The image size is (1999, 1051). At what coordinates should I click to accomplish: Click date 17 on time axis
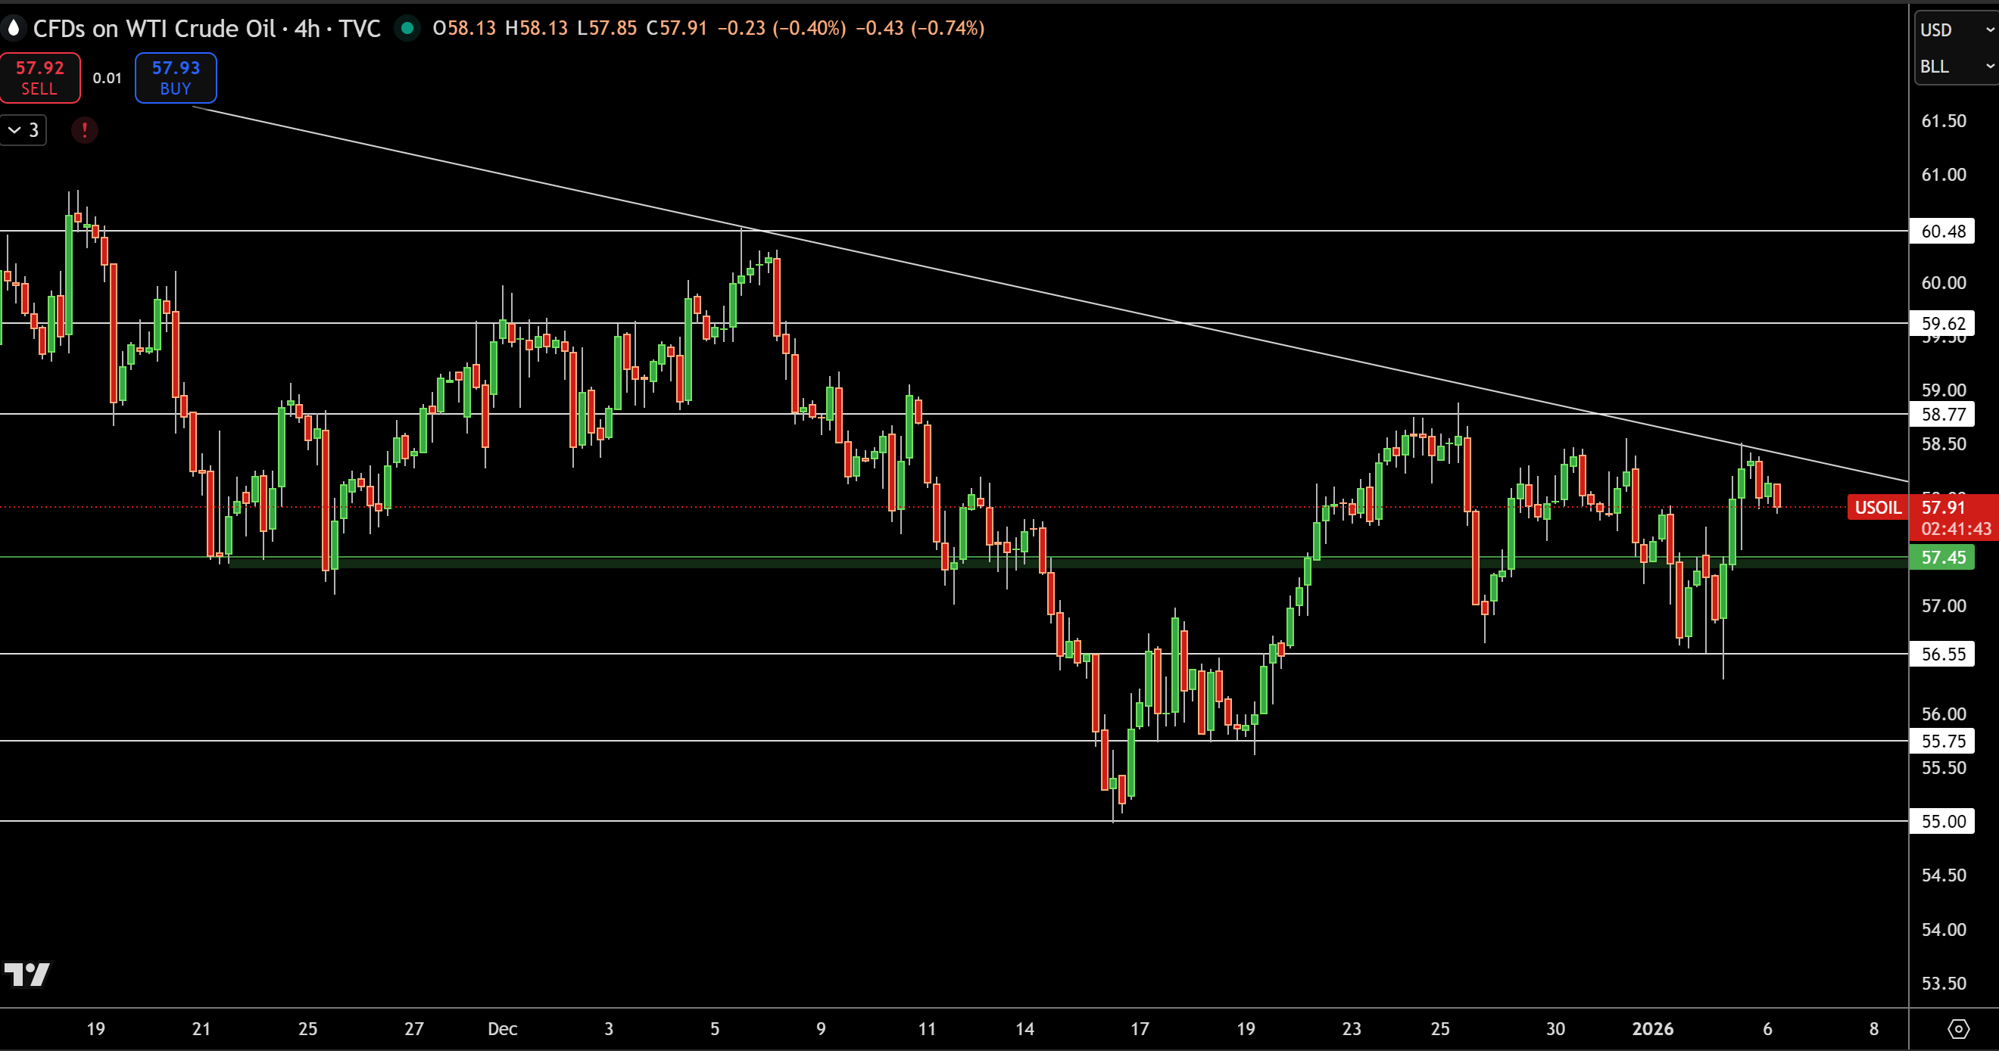point(1139,1029)
